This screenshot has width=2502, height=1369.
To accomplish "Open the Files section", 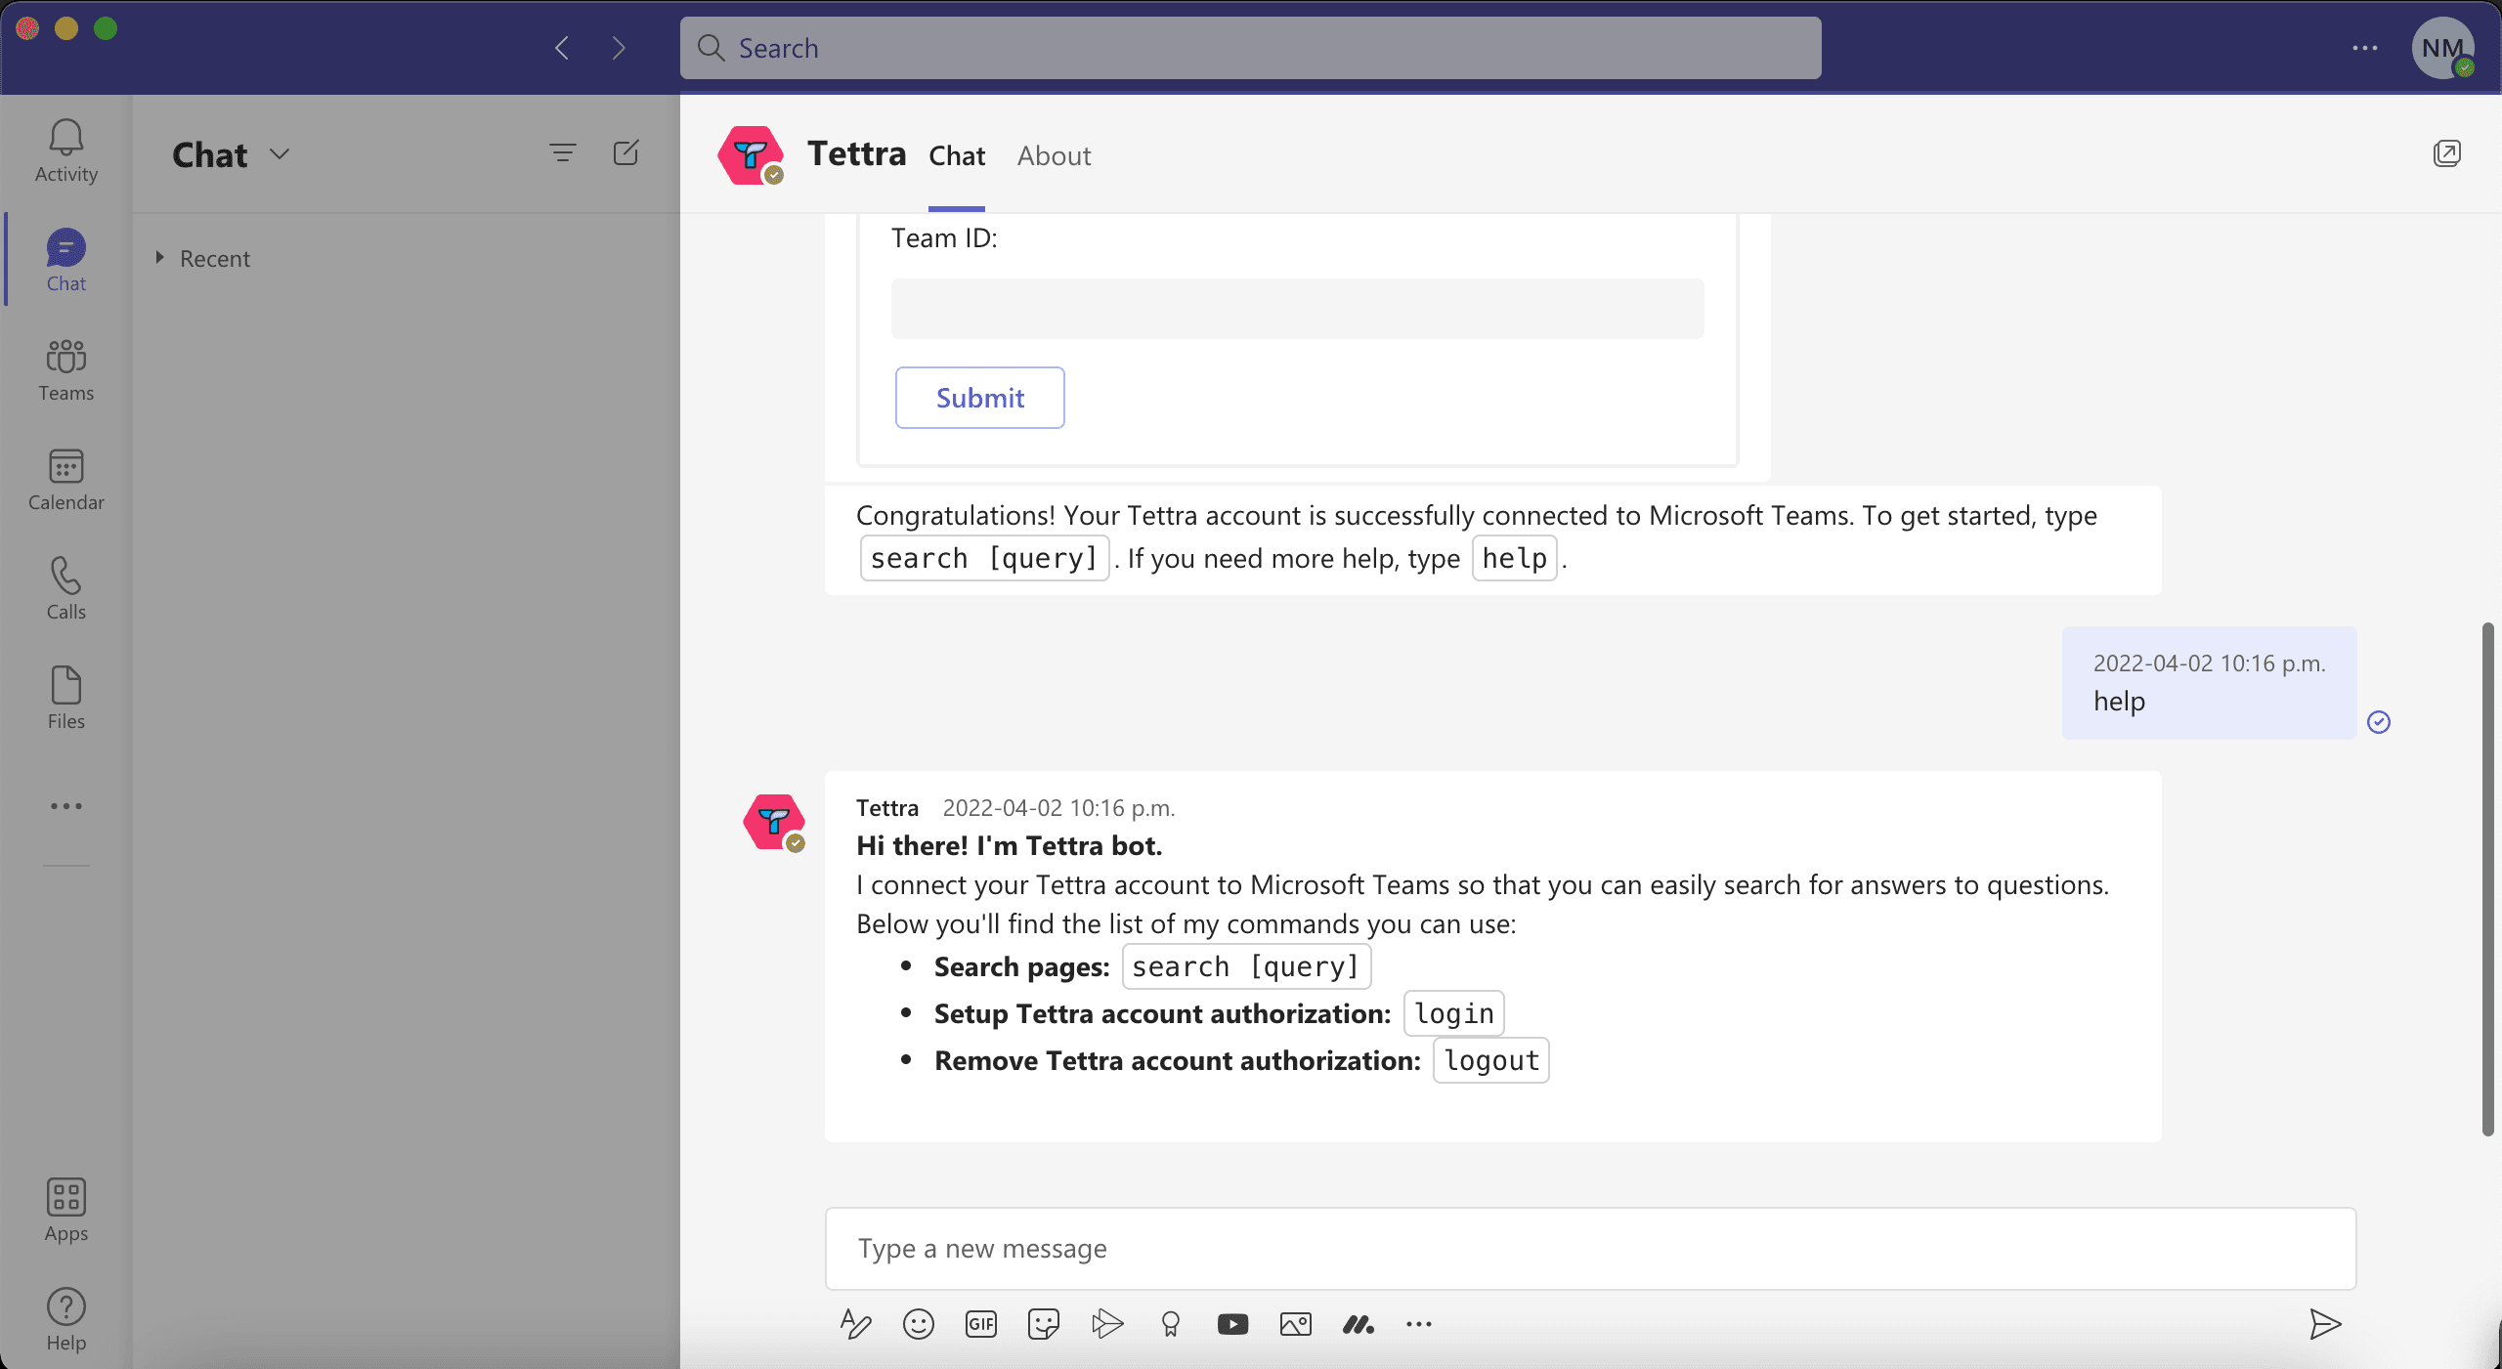I will [66, 698].
